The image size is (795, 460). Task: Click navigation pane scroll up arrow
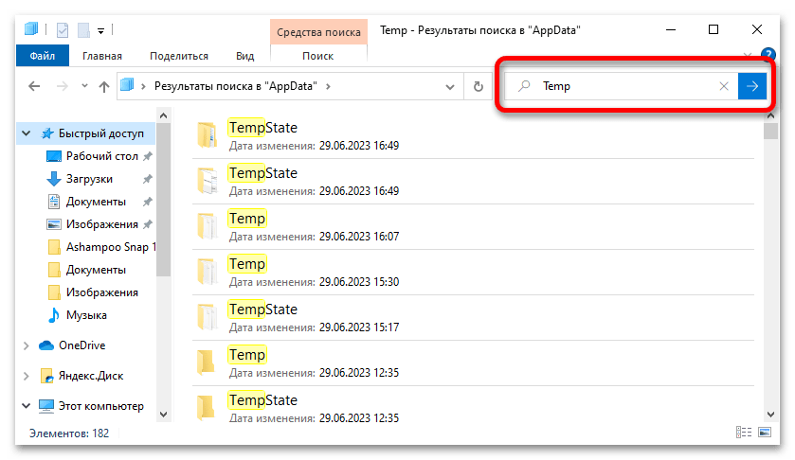tap(163, 115)
